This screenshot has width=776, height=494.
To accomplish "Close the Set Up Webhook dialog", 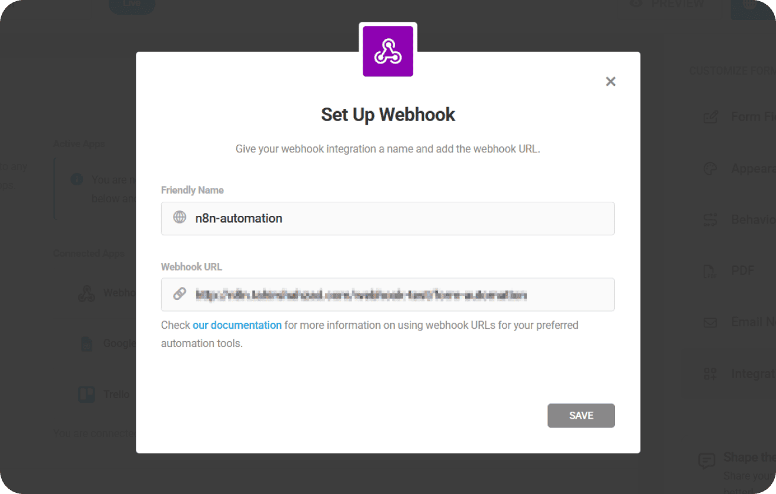I will (610, 82).
